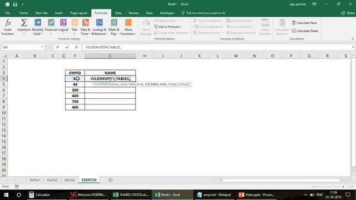Open Lookup & Reference functions
The width and height of the screenshot is (356, 200).
(x=99, y=27)
